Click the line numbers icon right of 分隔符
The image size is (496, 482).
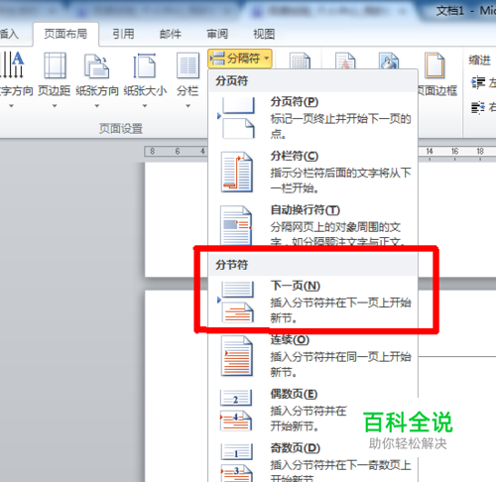pyautogui.click(x=300, y=60)
